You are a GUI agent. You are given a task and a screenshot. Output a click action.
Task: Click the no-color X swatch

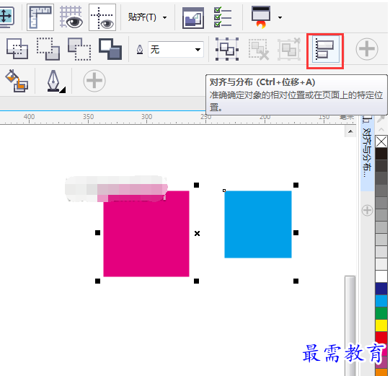tap(381, 142)
